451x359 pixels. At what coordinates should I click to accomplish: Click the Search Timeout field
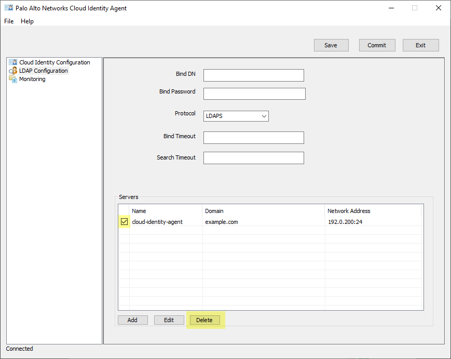click(253, 158)
